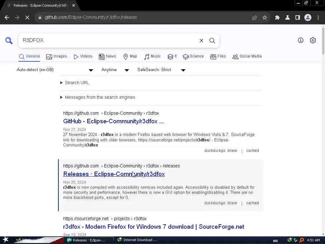Open r3dfox SourceForge.net result link
The width and height of the screenshot is (325, 244).
click(154, 227)
